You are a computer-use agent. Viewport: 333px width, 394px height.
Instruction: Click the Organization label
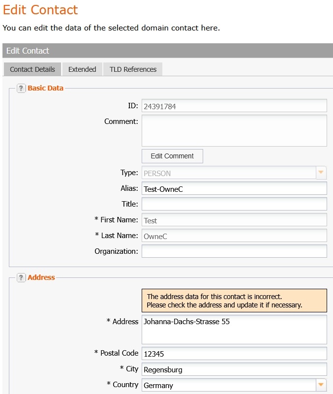(x=116, y=251)
